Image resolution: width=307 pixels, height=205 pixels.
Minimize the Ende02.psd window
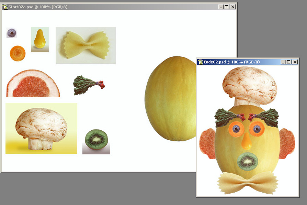[283, 62]
